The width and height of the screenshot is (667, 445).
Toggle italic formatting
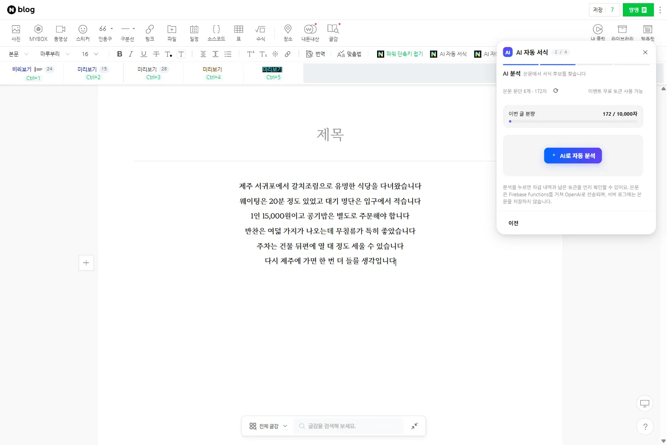[x=131, y=54]
